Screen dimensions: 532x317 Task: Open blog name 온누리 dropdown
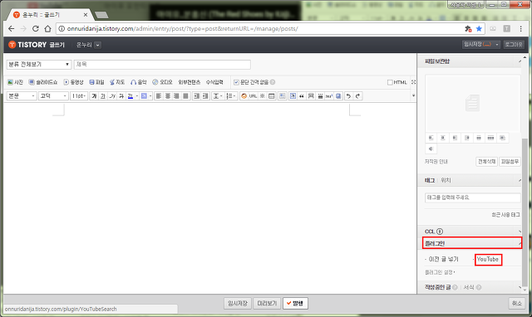click(x=97, y=45)
